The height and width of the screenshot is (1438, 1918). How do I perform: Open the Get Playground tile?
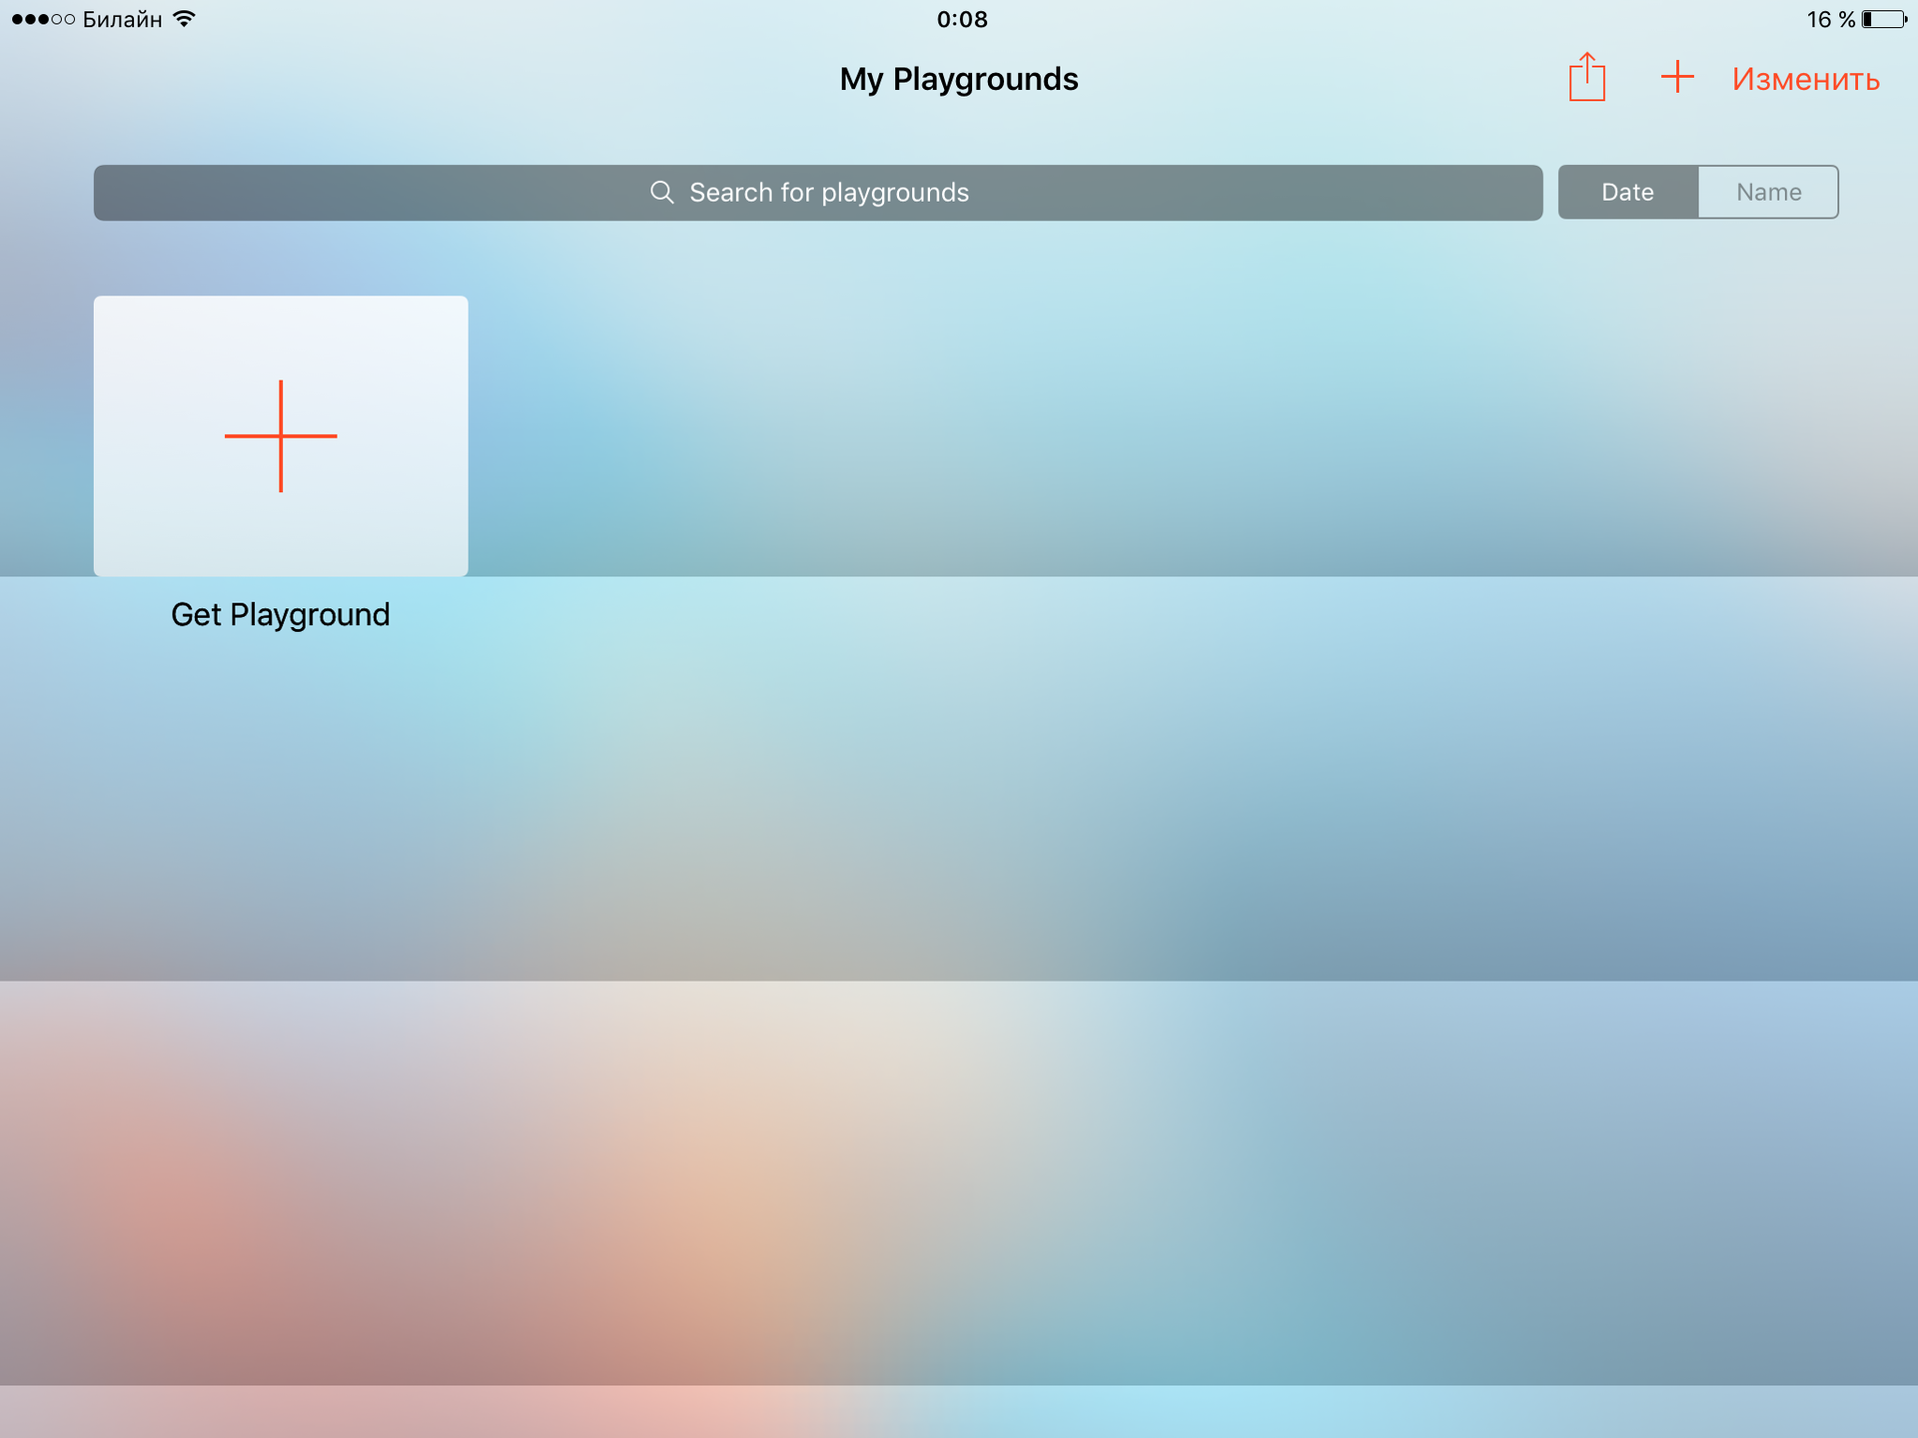[x=281, y=435]
